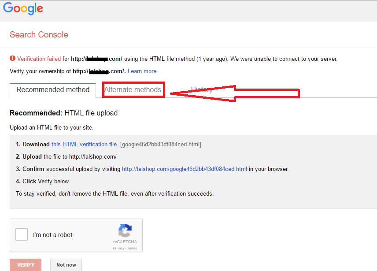This screenshot has height=271, width=377.
Task: Click the Upload the file to http://lalshop.com/ step
Action: coord(67,157)
